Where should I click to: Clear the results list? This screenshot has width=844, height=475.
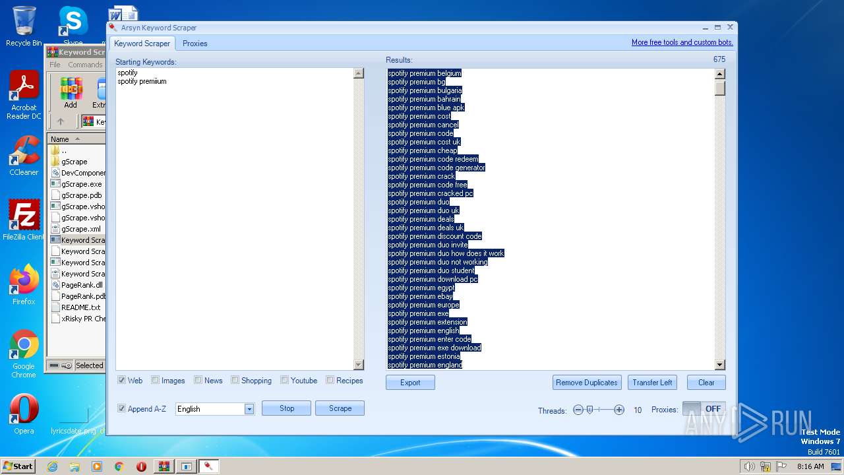[x=706, y=383]
